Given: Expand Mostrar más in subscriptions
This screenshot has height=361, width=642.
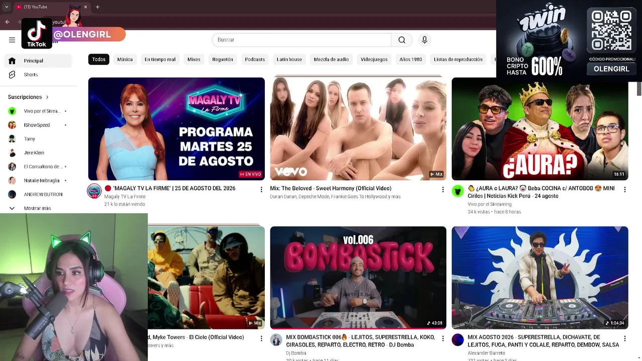Looking at the screenshot, I should pos(38,208).
